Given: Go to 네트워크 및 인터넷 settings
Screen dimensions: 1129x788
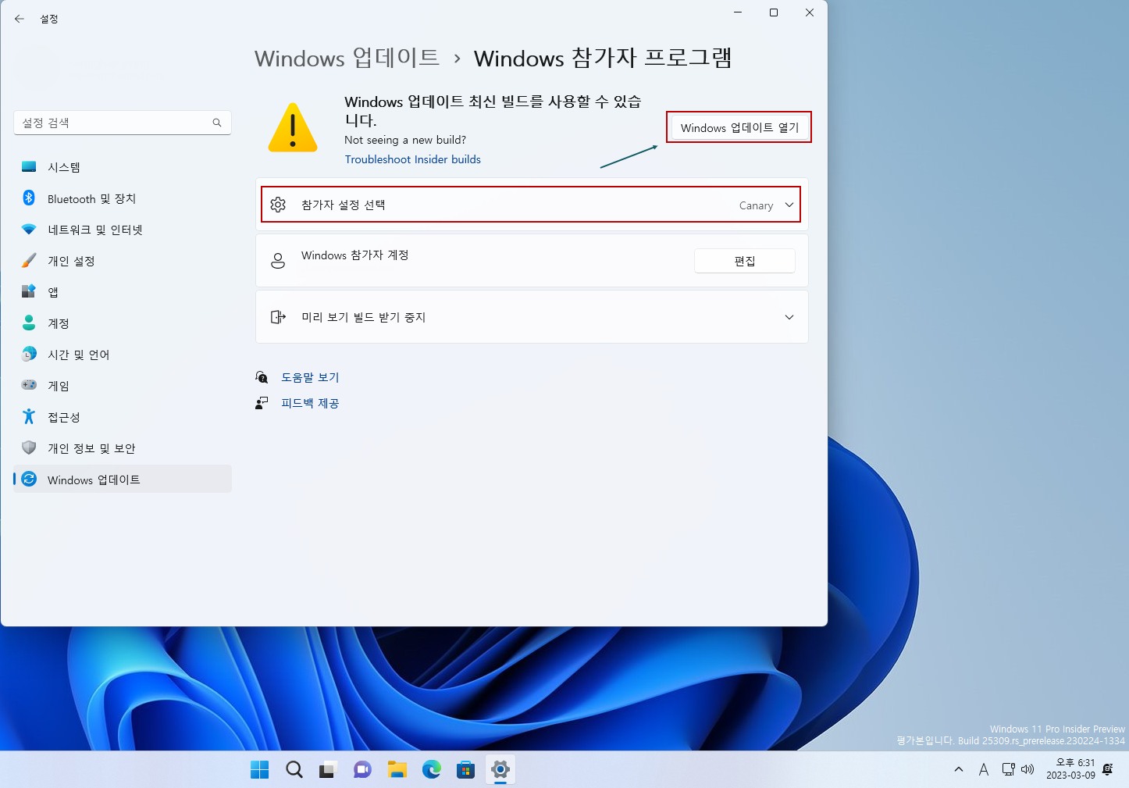Looking at the screenshot, I should [x=123, y=230].
